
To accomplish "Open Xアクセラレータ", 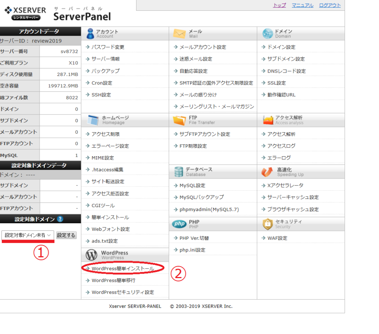I will tap(285, 186).
